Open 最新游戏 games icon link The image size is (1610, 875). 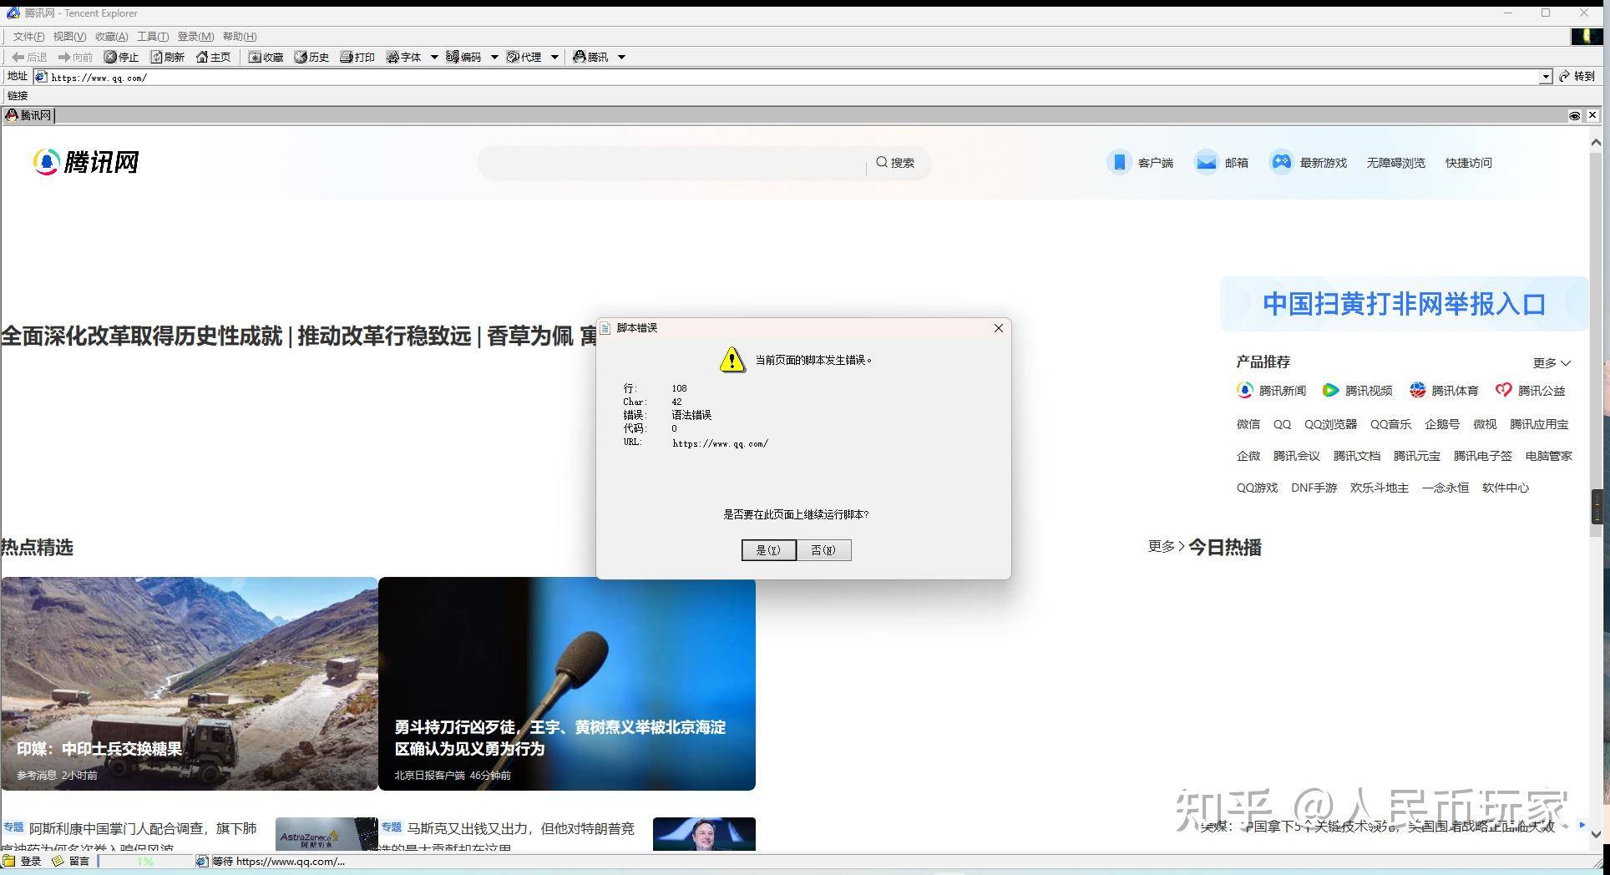(x=1309, y=162)
